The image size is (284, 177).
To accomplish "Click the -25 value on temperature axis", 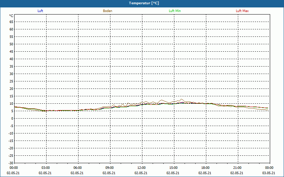I will 11,156.
